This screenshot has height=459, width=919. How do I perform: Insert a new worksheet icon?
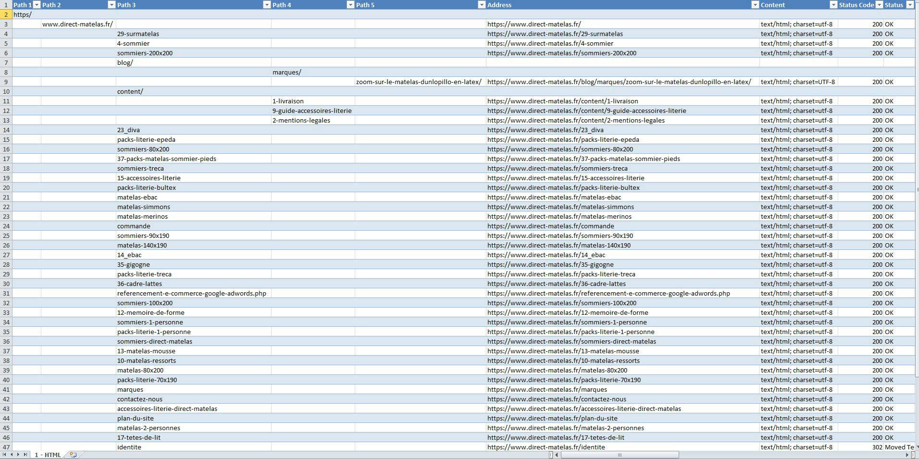tap(73, 455)
